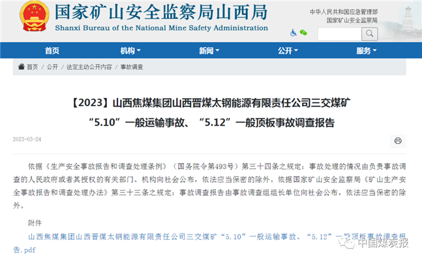The height and width of the screenshot is (261, 422).
Task: Click the 附件 label
Action: coord(35,223)
